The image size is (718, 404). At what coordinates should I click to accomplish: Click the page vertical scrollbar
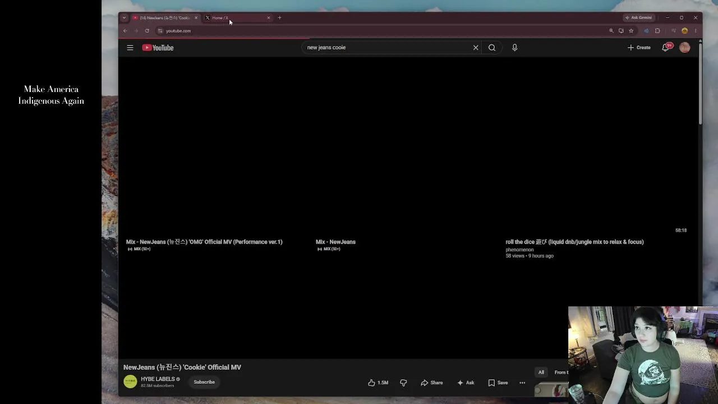coord(700,84)
